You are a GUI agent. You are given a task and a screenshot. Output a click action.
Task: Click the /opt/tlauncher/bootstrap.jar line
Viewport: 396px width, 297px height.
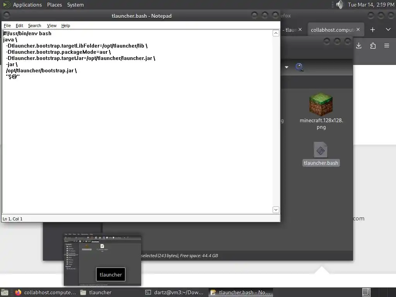[x=41, y=70]
